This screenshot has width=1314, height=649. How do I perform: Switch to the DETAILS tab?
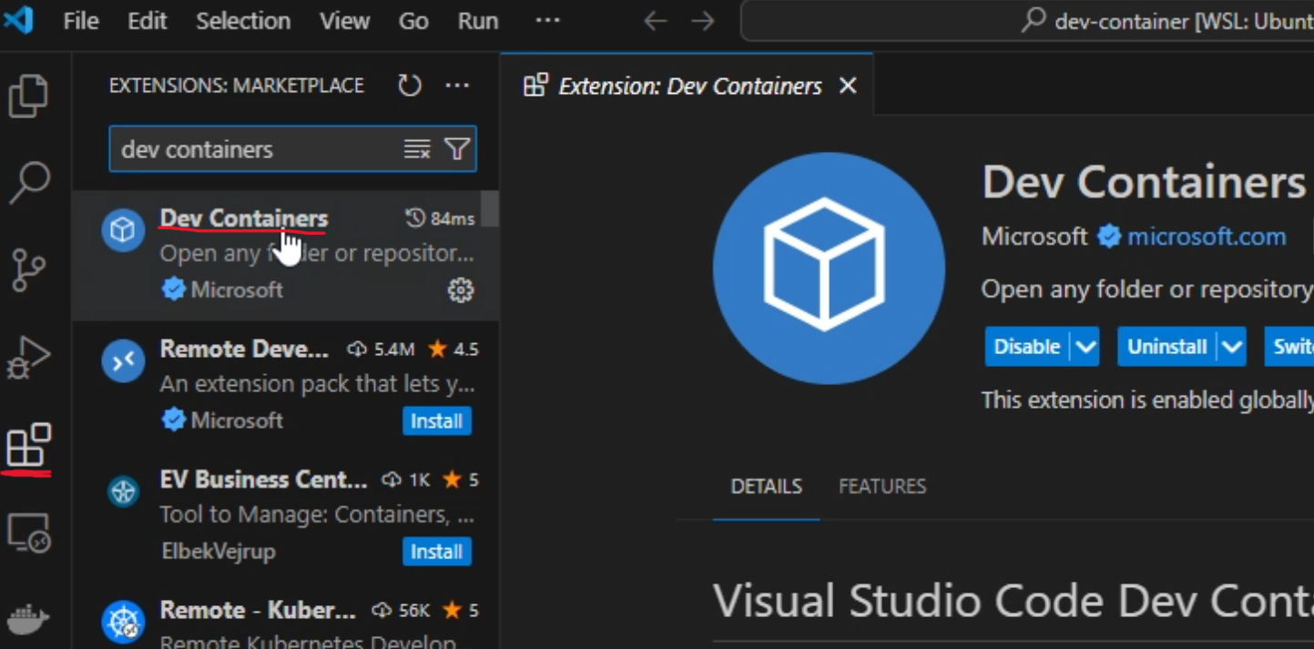(767, 486)
